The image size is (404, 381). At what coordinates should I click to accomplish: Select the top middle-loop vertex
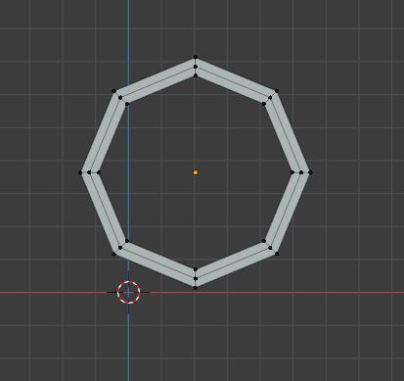pos(196,67)
